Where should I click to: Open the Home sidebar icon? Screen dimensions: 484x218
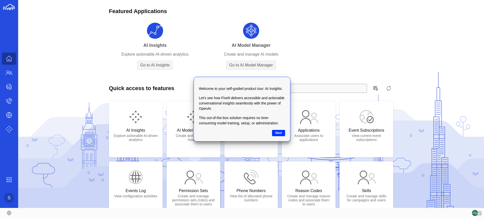[9, 59]
